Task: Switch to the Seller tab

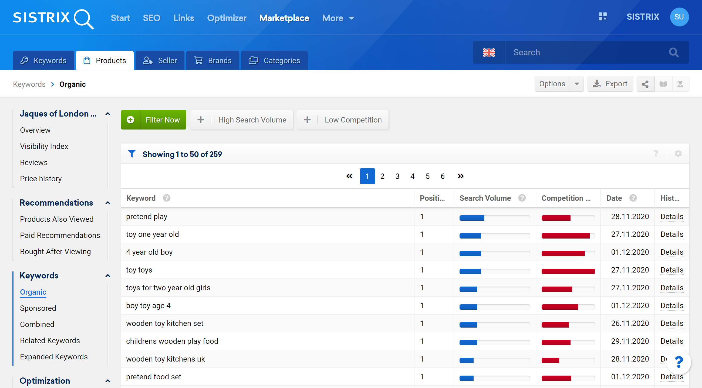Action: (x=160, y=60)
